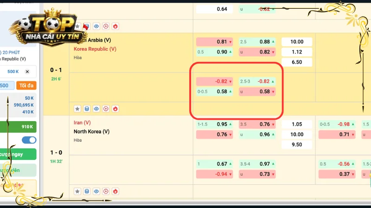Click eye icon under Iran vs North Korea
Screen dimensions: 371x208
(x=96, y=191)
